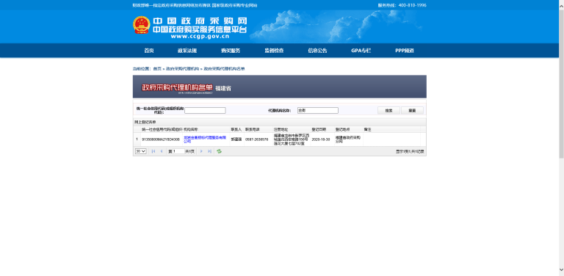Viewport: 564px width, 276px height.
Task: Go to first page of results
Action: 153,151
